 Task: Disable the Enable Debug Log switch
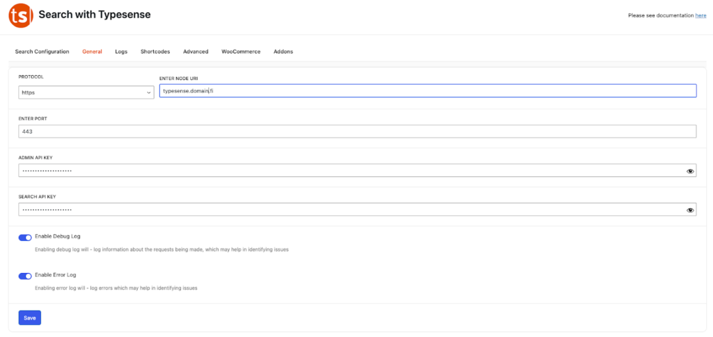tap(25, 238)
